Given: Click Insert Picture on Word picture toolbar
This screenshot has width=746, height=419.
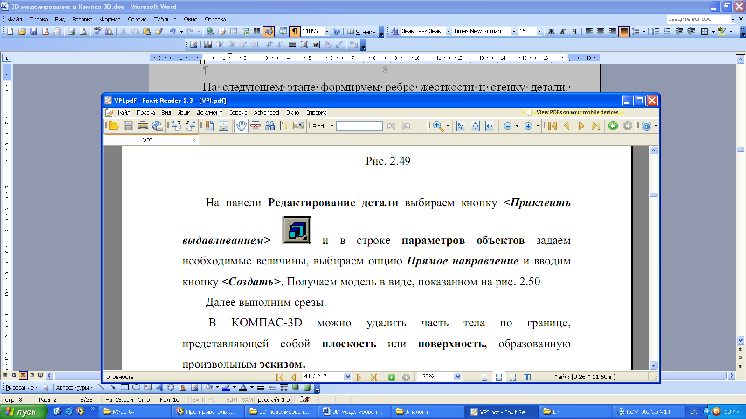Looking at the screenshot, I should [x=193, y=45].
